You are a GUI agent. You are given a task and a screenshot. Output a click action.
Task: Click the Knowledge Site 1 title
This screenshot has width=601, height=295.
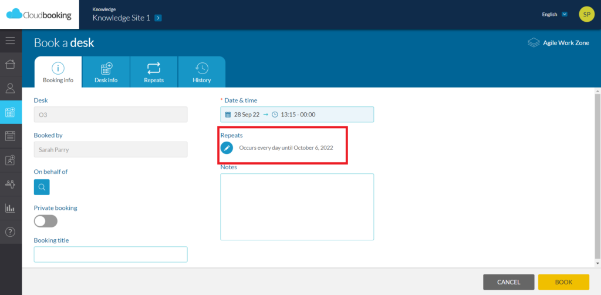(121, 18)
